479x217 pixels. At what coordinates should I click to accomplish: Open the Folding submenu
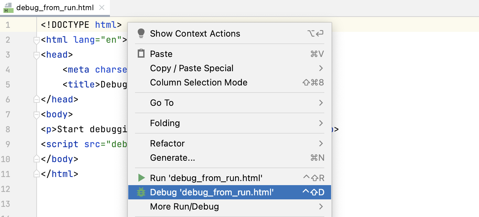click(165, 123)
